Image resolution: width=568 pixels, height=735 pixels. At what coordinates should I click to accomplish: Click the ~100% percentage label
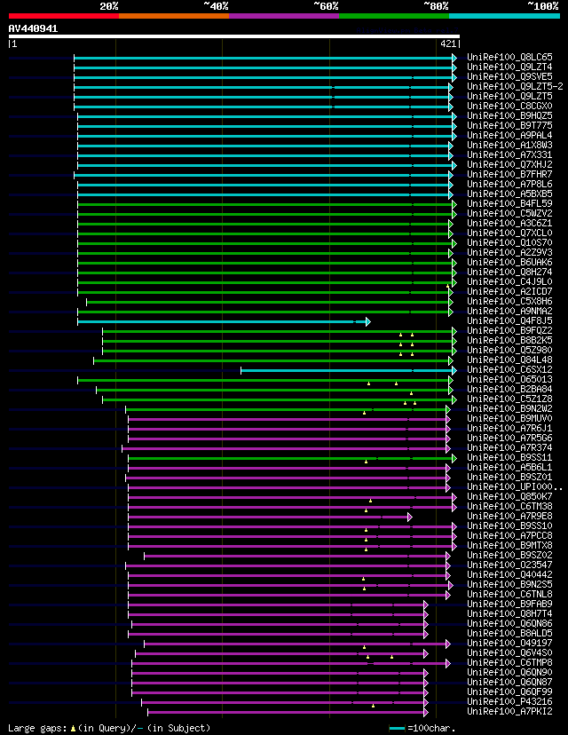pyautogui.click(x=543, y=6)
